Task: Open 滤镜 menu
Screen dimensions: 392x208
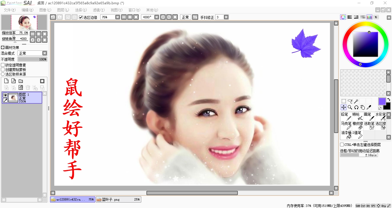Action: [99, 10]
